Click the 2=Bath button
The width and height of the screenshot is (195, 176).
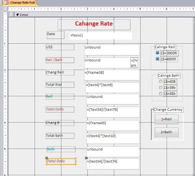click(166, 132)
